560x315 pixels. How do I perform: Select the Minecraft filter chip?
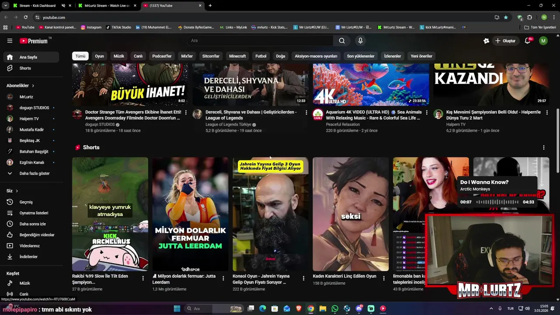pos(238,56)
